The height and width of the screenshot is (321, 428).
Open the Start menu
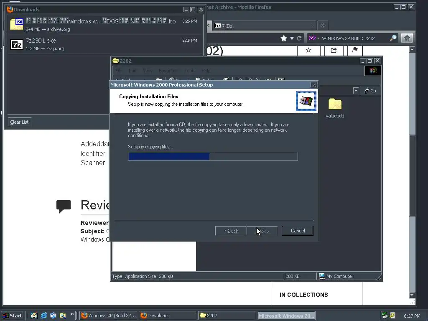pyautogui.click(x=13, y=316)
